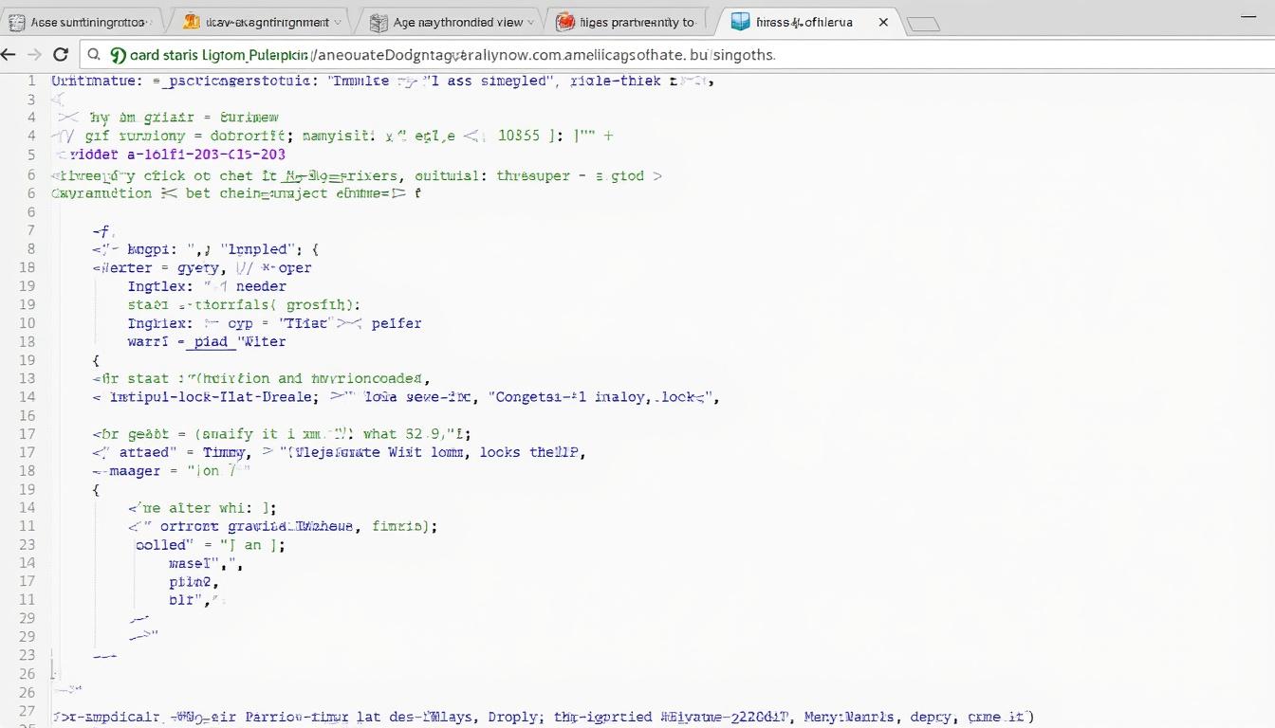
Task: Click the underlined 'piad' link in the code
Action: tap(209, 341)
